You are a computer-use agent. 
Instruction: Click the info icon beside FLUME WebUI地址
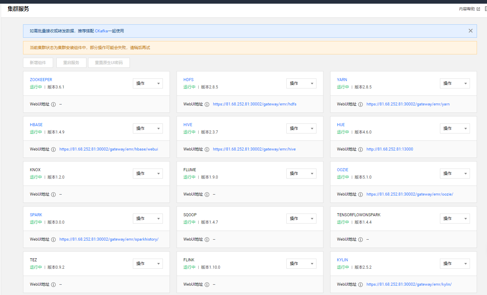click(x=207, y=195)
